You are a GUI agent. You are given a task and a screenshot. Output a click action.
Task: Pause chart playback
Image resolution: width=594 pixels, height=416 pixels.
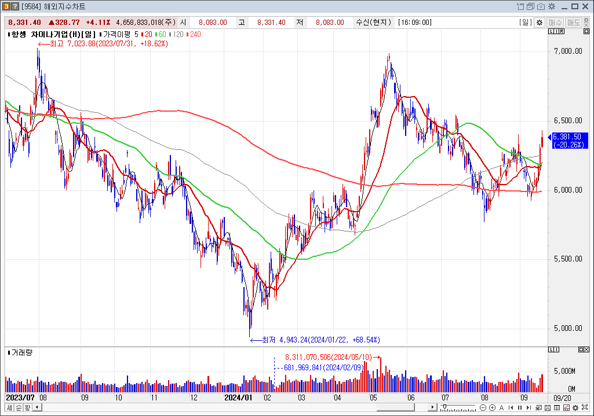(520, 408)
